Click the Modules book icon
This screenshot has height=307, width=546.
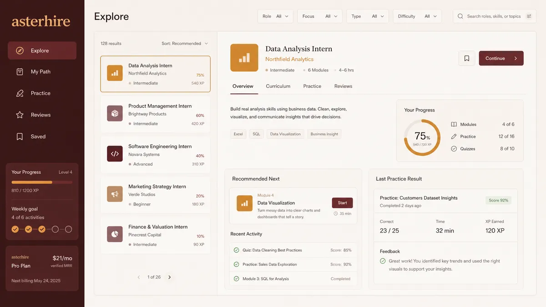click(x=454, y=124)
